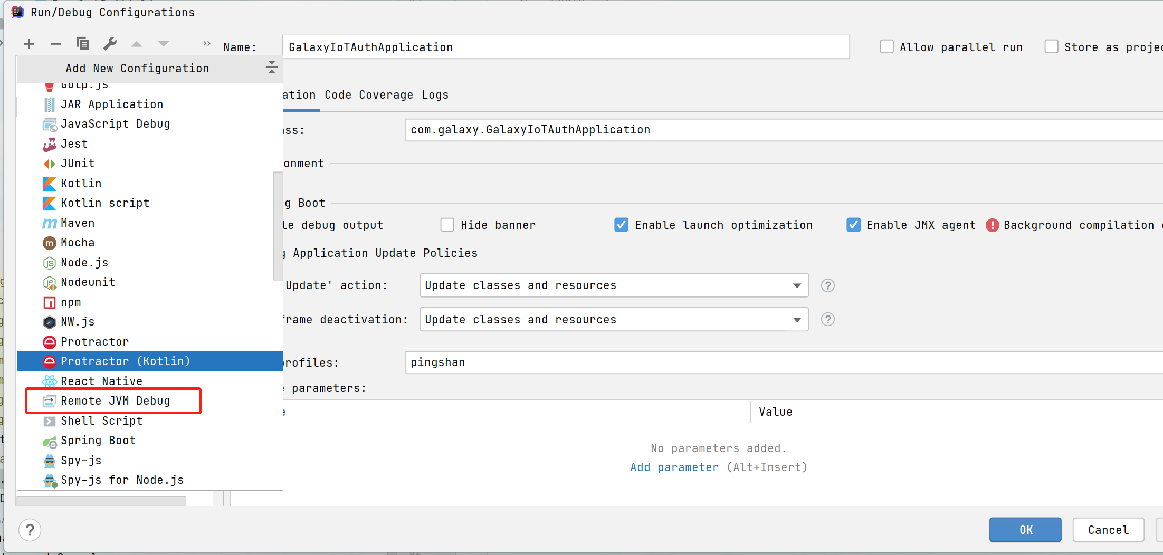Viewport: 1163px width, 555px height.
Task: Open the 'Update' action dropdown
Action: (x=614, y=285)
